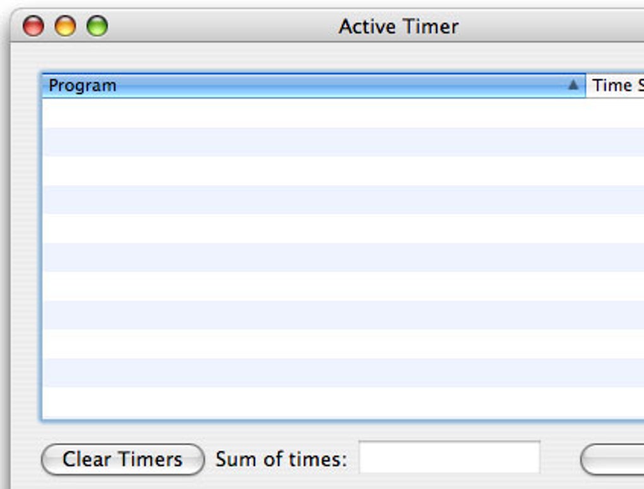Click the green zoom window button
Screen dimensions: 644x489
pos(96,26)
